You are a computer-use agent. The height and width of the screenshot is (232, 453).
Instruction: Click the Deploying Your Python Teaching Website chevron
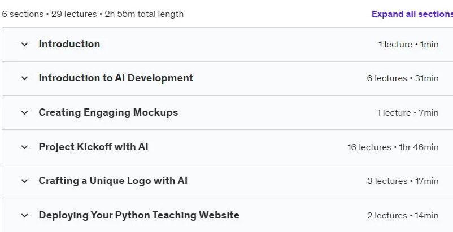[x=24, y=215]
